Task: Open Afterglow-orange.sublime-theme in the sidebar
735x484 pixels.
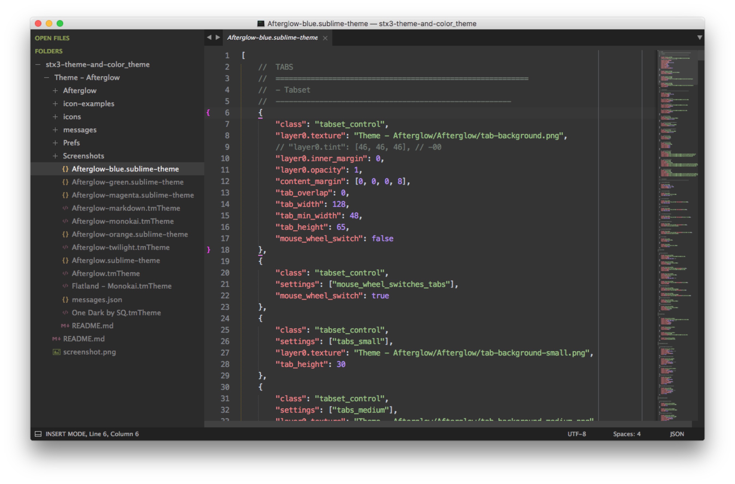Action: point(130,234)
